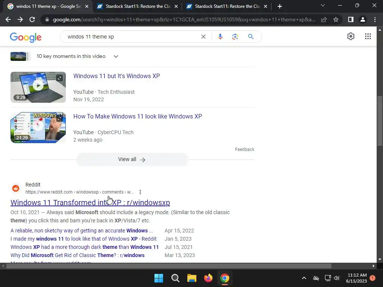Image resolution: width=383 pixels, height=287 pixels.
Task: Start voice search with microphone
Action: (x=220, y=37)
